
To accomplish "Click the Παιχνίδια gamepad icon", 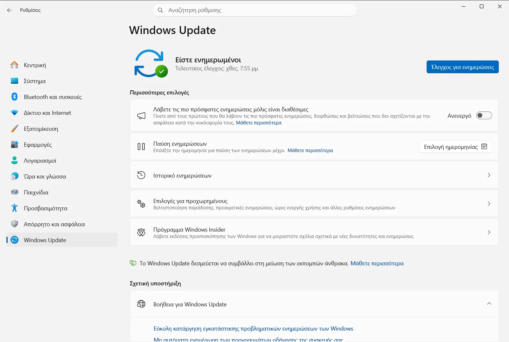I will 14,192.
